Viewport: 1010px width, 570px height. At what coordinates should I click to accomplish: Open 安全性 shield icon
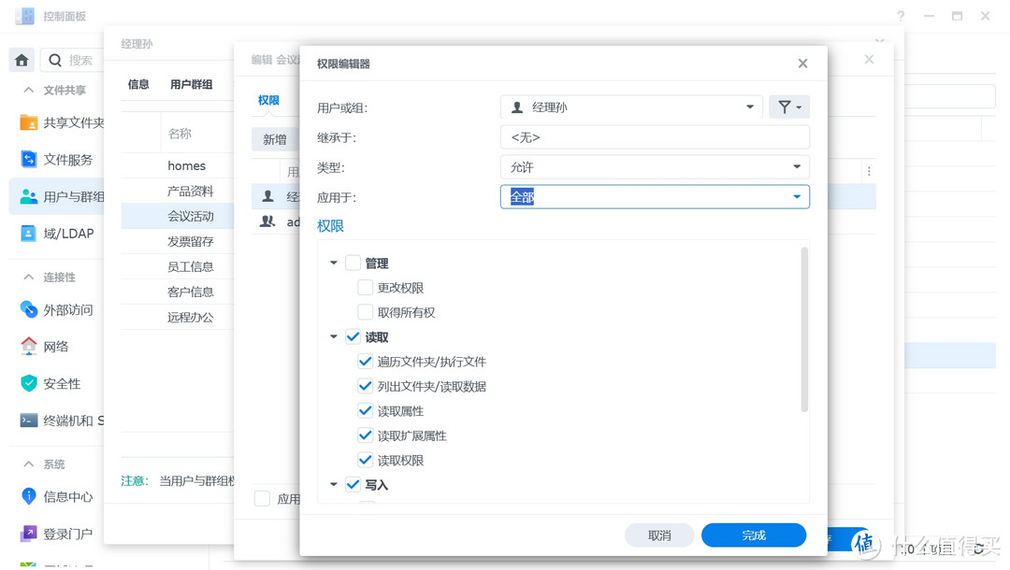29,384
